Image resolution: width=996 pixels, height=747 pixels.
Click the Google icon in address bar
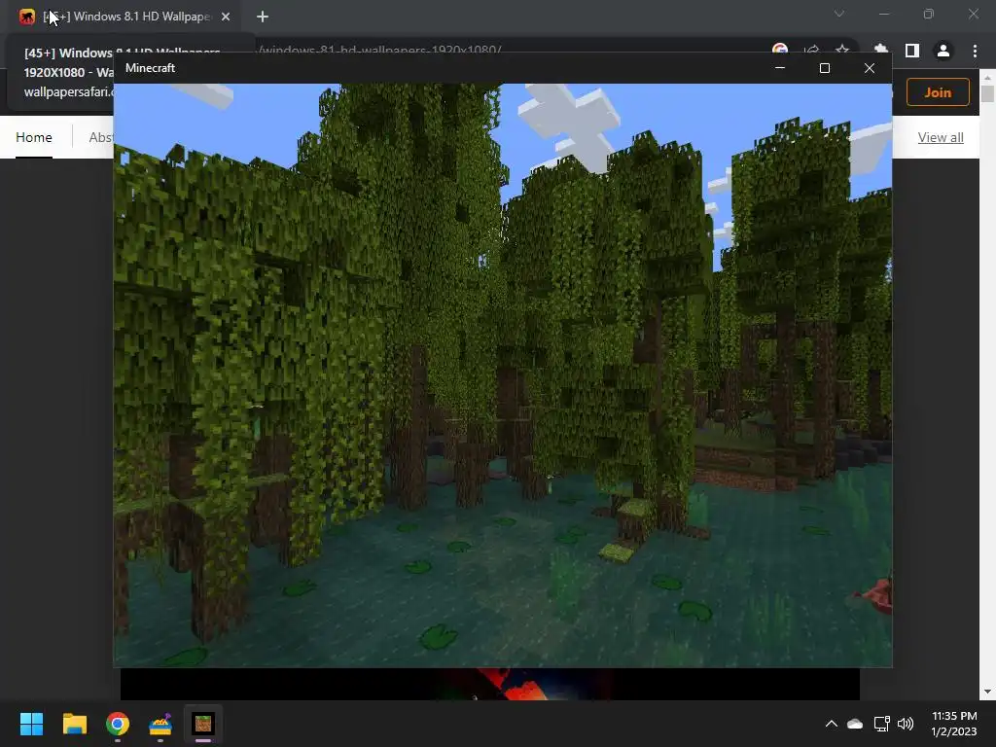click(x=780, y=49)
